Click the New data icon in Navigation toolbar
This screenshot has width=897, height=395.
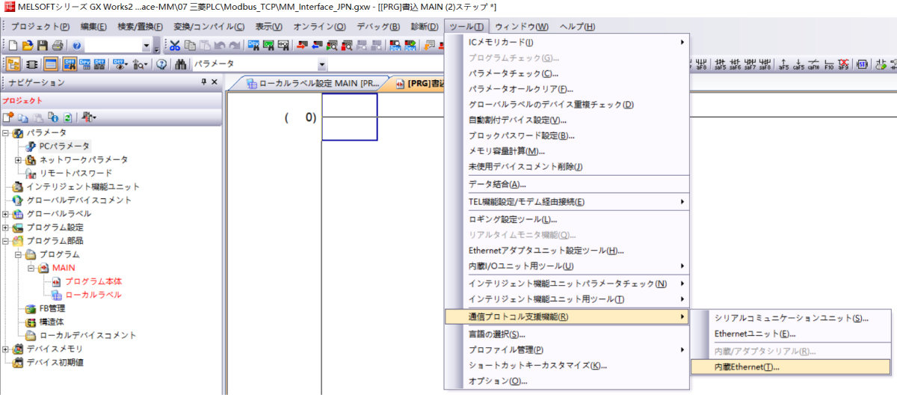pos(9,117)
